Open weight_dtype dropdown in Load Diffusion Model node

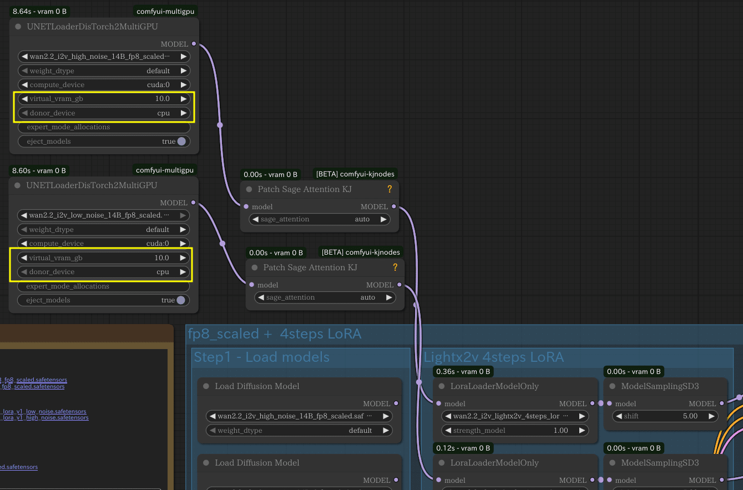[x=299, y=431]
